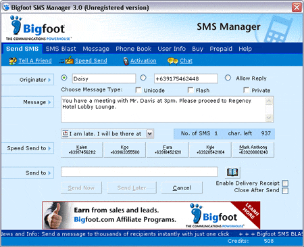The width and height of the screenshot is (304, 247).
Task: Click the arrow next to Send to label
Action: [49, 173]
